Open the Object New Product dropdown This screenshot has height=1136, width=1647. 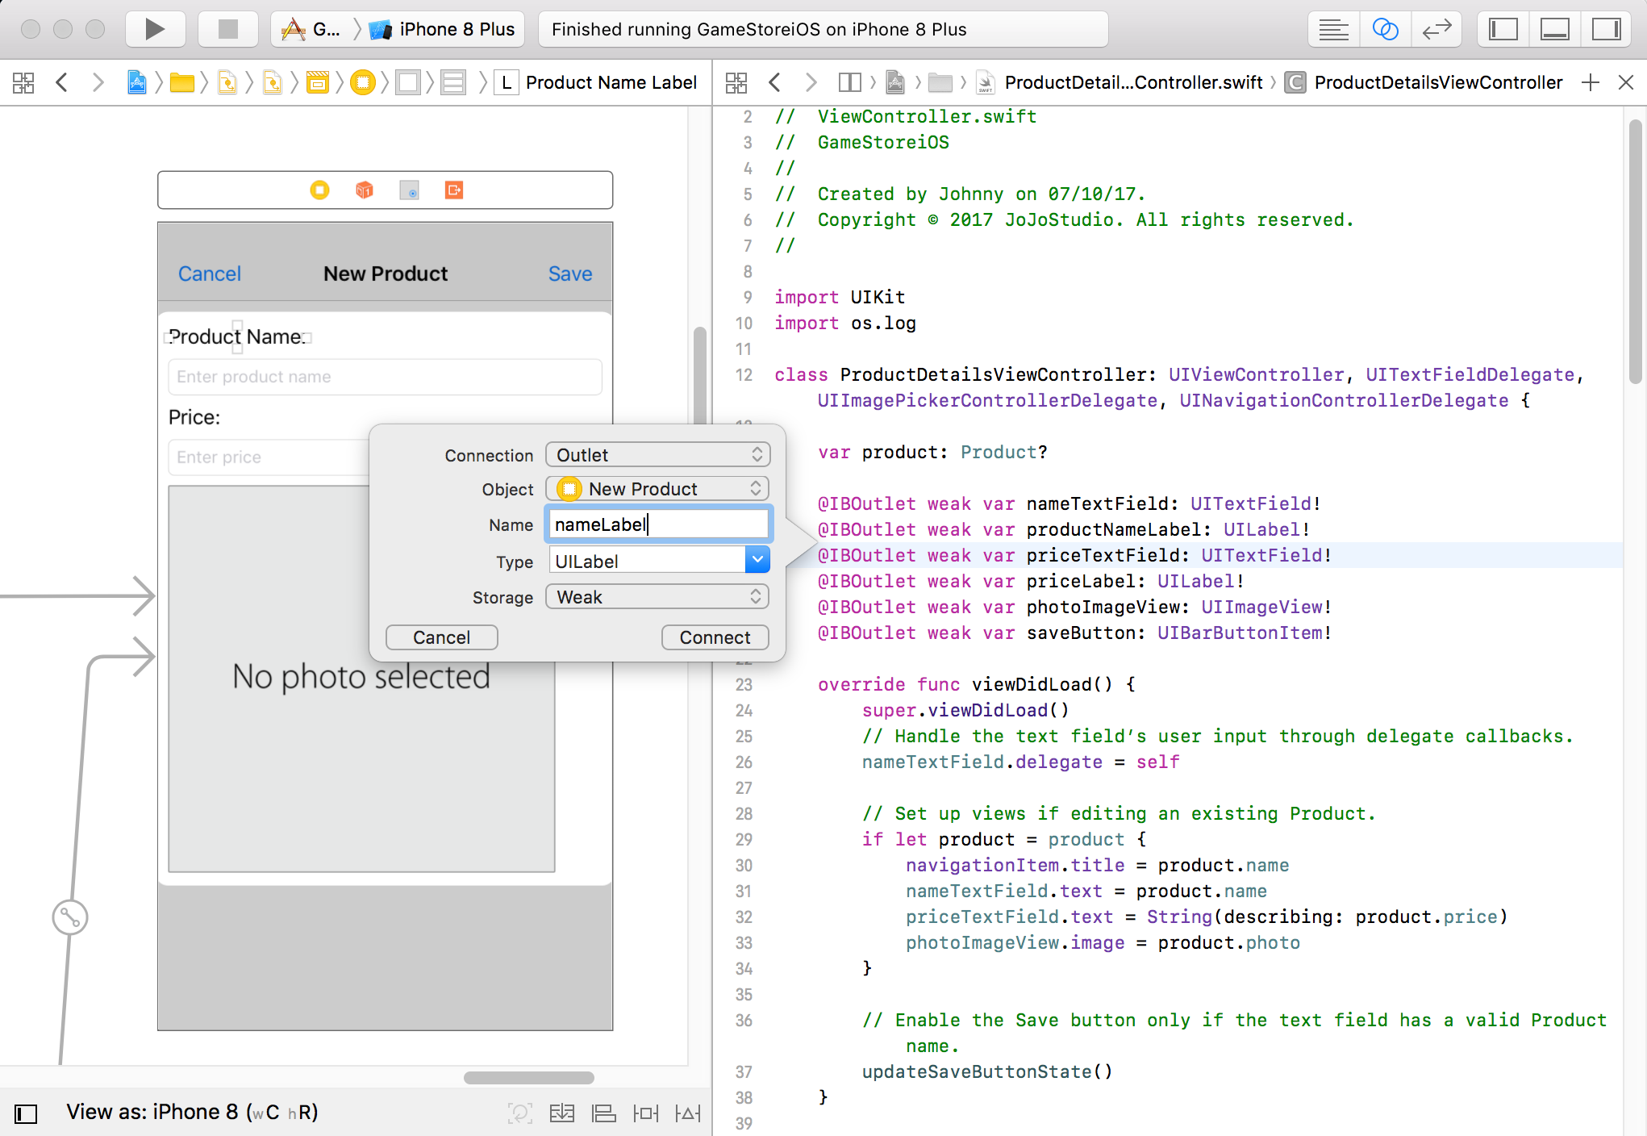tap(658, 489)
